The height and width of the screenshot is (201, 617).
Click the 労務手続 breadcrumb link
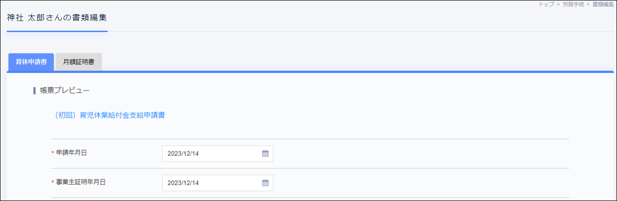[573, 4]
